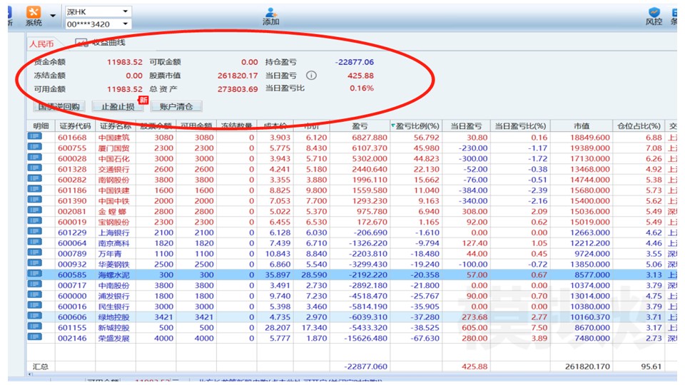The image size is (685, 385).
Task: Select stock code 600019
Action: [72, 222]
